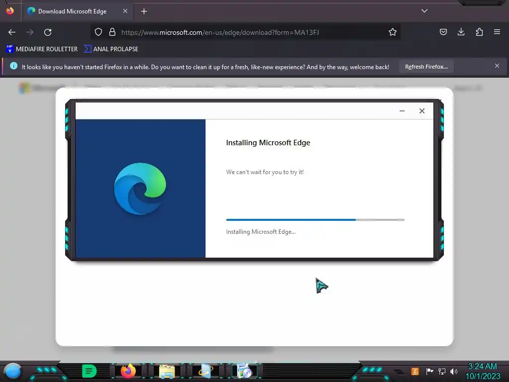The height and width of the screenshot is (382, 509).
Task: Click the forward navigation arrow
Action: (x=30, y=32)
